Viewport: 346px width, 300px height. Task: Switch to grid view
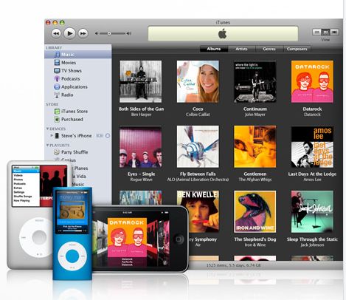coord(325,32)
